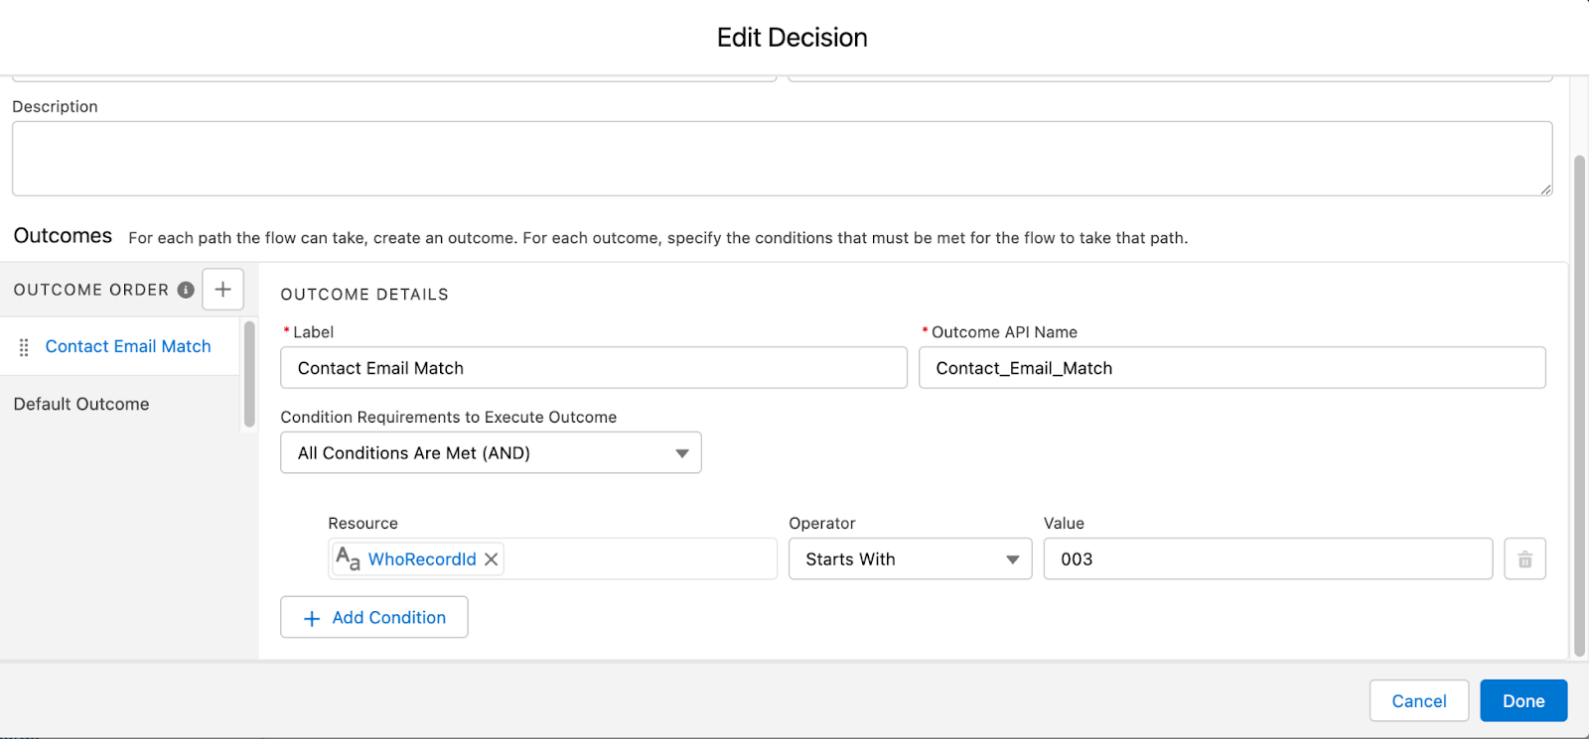Add a new outcome with the plus button

pos(222,290)
